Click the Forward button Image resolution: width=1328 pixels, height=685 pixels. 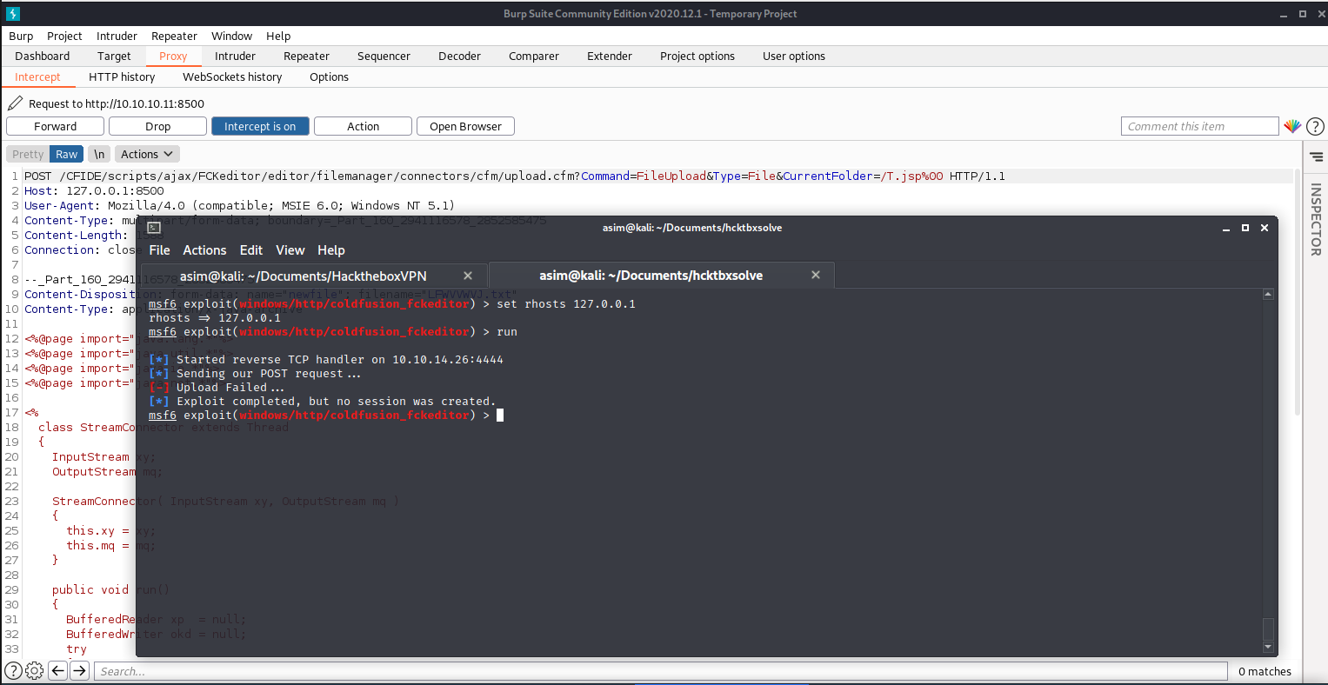(x=55, y=126)
